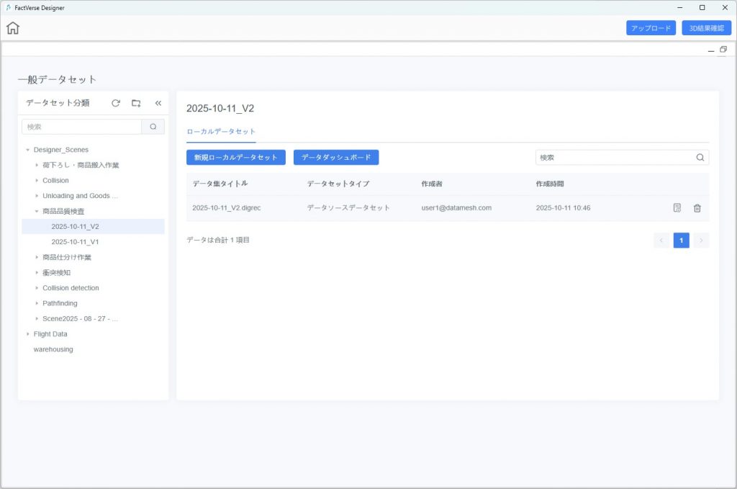Refresh the dataset classification list
The height and width of the screenshot is (489, 737).
pyautogui.click(x=116, y=103)
